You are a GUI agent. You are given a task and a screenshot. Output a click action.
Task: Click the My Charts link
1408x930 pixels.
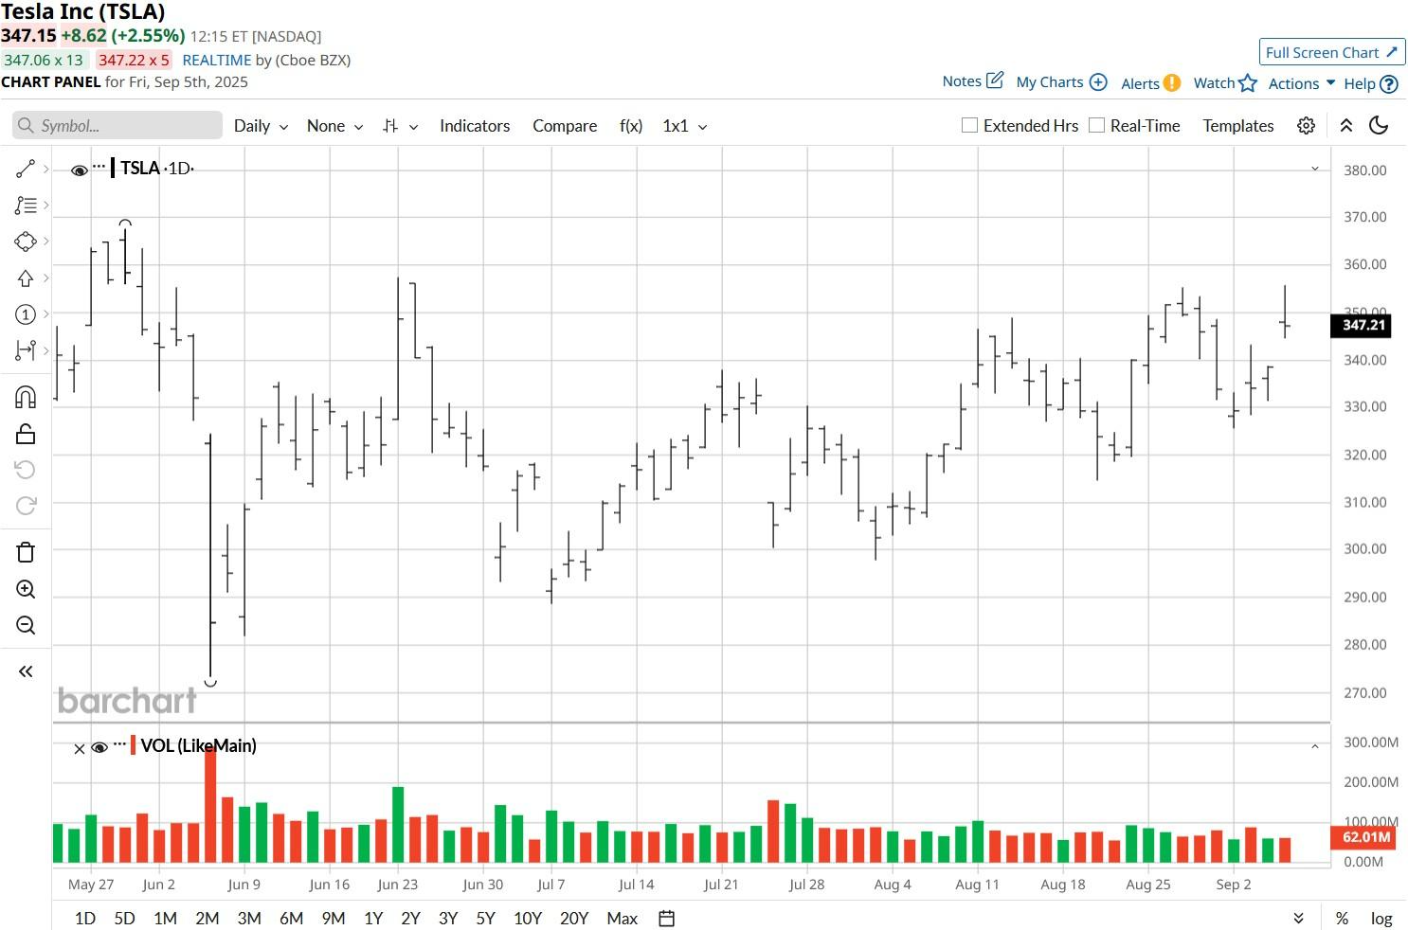click(1050, 82)
